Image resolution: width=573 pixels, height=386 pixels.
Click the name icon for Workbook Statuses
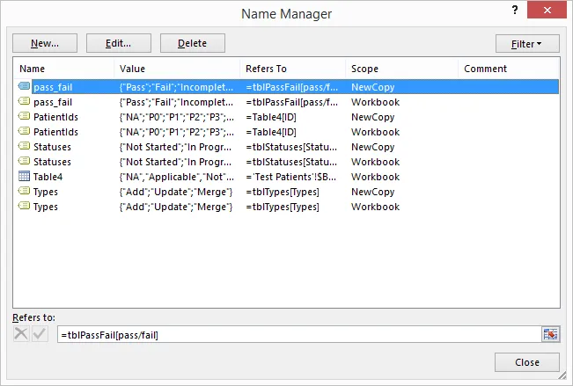tap(24, 162)
